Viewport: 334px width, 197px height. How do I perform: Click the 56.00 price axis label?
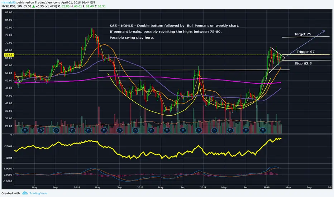pos(9,73)
